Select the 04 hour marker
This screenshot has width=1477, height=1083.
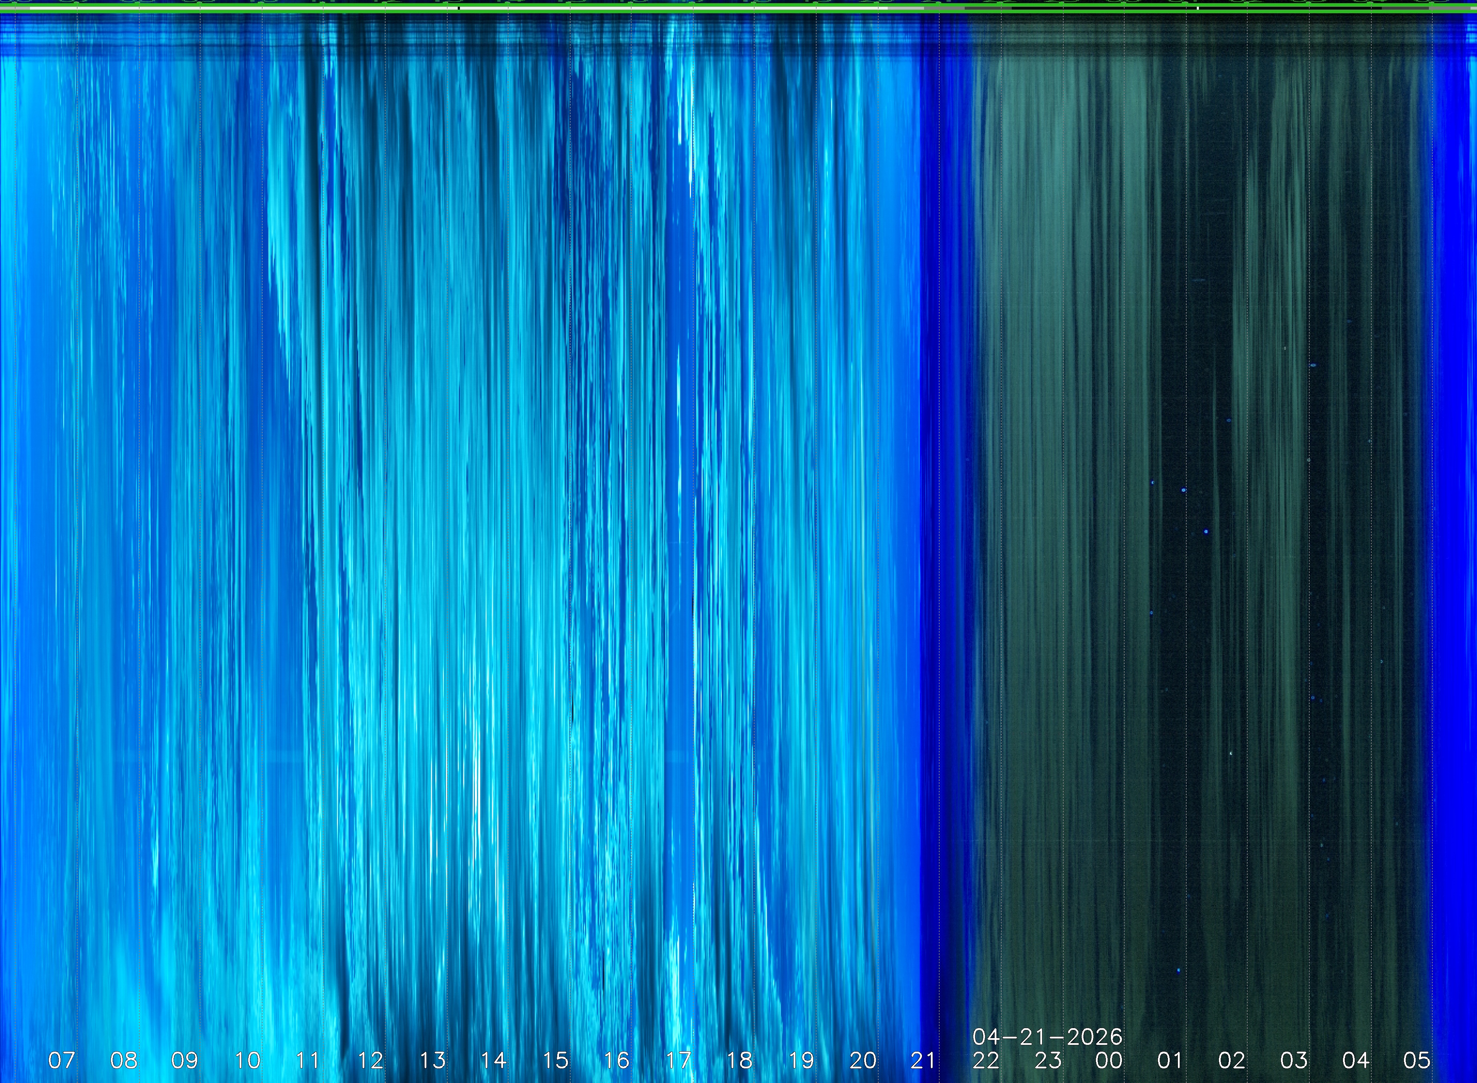click(1355, 1060)
